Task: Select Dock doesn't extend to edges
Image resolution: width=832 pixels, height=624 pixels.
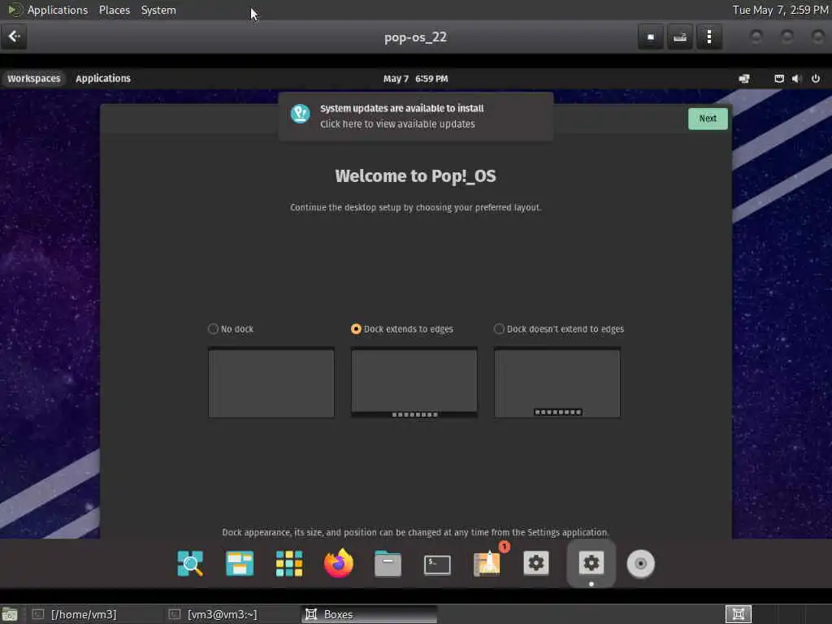Action: [x=559, y=329]
